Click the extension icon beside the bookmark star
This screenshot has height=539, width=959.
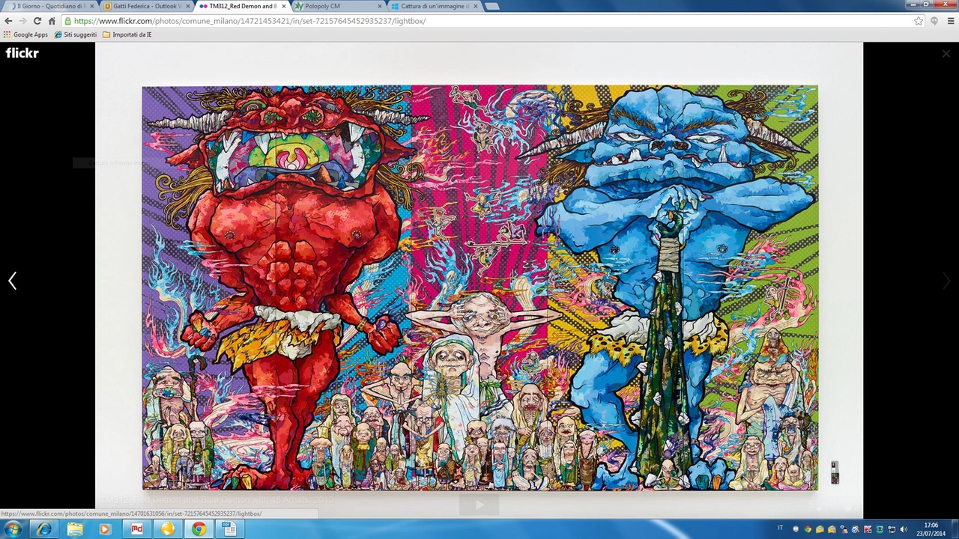pyautogui.click(x=934, y=21)
